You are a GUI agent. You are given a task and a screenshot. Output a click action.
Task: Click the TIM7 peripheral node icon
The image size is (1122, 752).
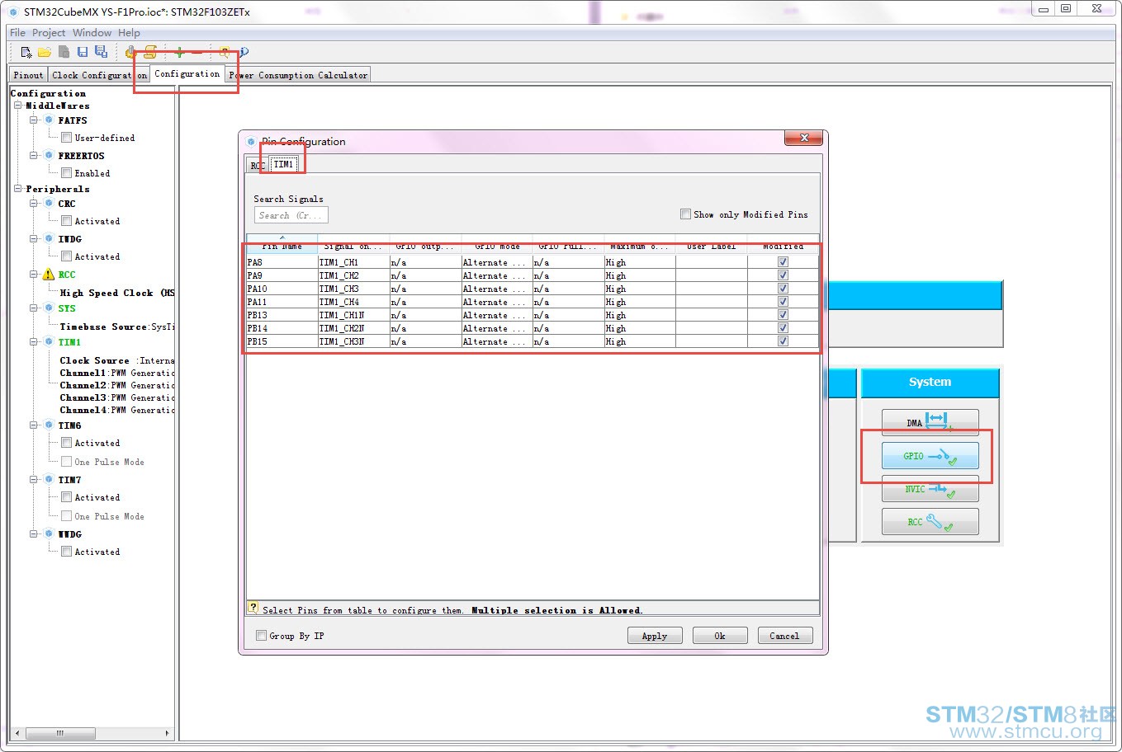(49, 480)
